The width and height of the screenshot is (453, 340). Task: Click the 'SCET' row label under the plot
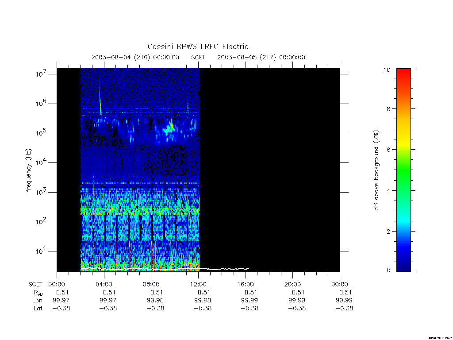coord(35,284)
